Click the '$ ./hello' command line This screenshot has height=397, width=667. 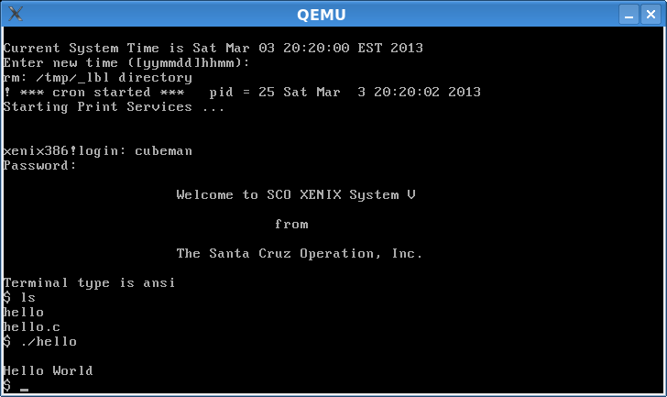[x=40, y=342]
